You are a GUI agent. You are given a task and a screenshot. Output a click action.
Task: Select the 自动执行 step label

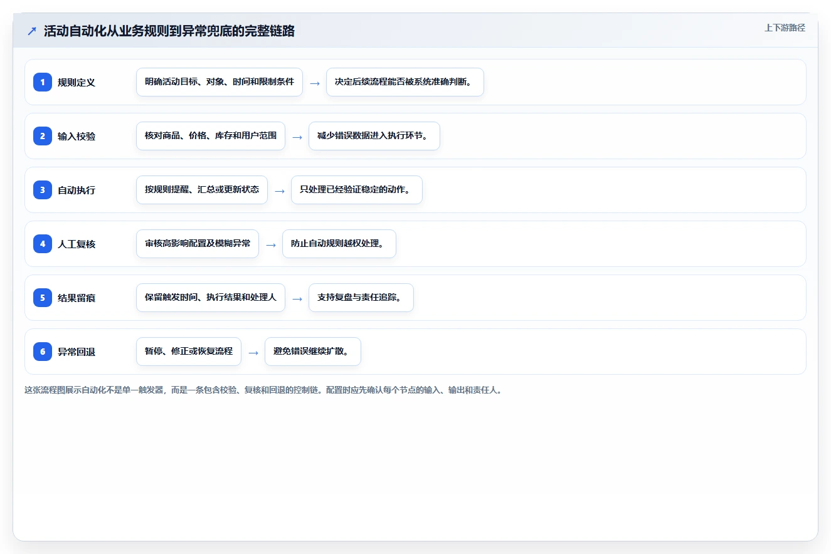tap(77, 190)
